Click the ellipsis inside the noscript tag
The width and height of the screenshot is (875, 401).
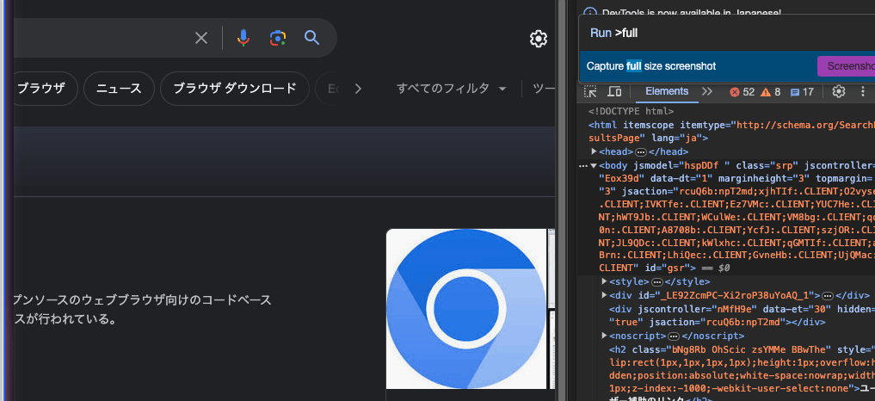click(674, 336)
